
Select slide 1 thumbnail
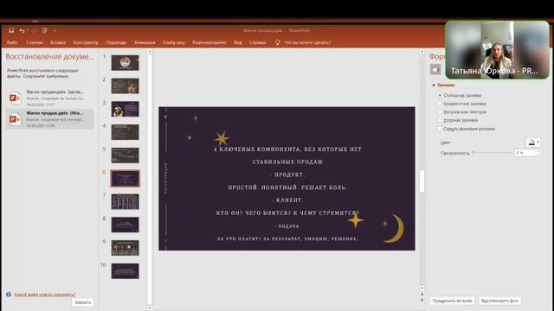(125, 63)
